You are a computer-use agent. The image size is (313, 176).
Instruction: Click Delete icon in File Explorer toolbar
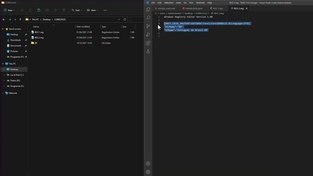(64, 10)
